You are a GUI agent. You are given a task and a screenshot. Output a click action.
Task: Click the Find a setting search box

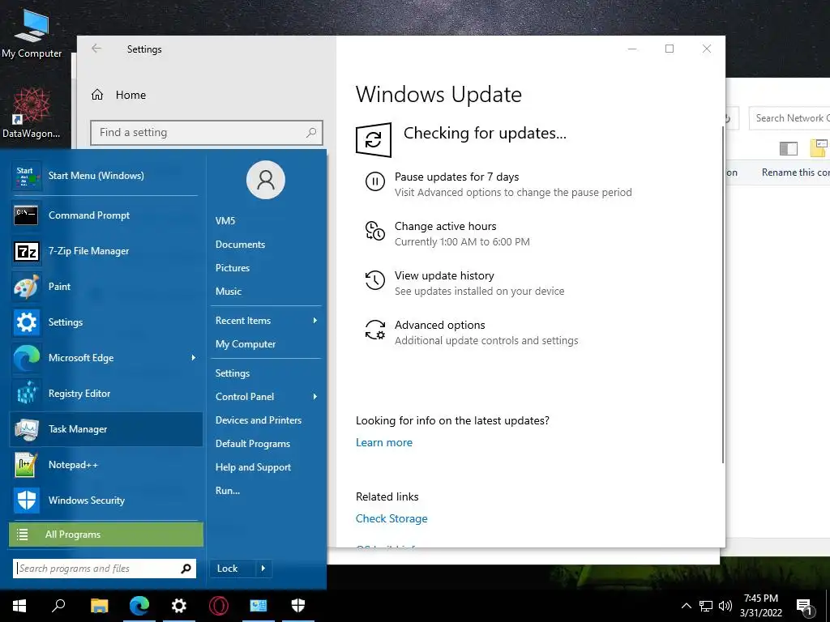coord(207,133)
